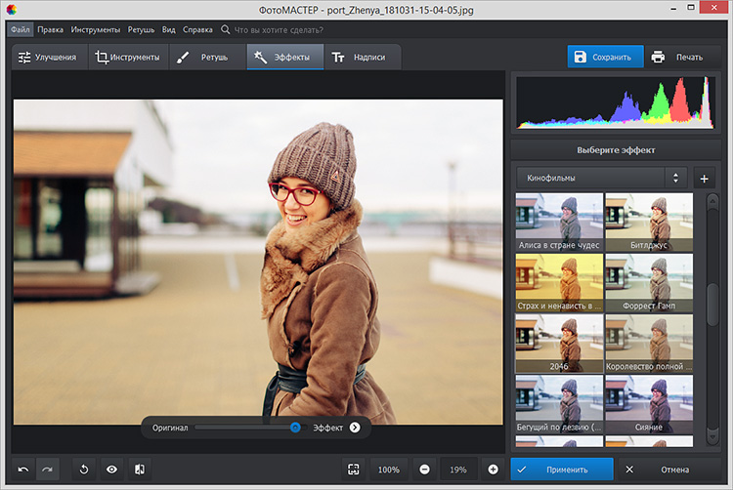Image resolution: width=733 pixels, height=490 pixels.
Task: Zoom in with the plus button
Action: (x=493, y=470)
